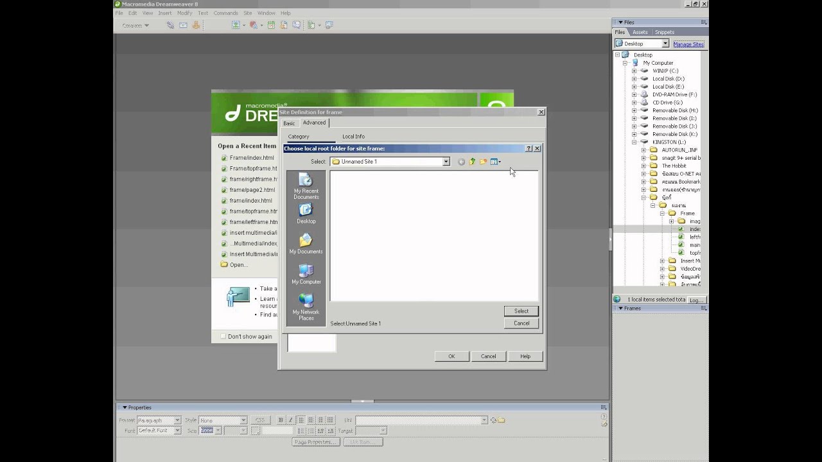Open My Documents in places sidebar
822x462 pixels.
[x=306, y=244]
